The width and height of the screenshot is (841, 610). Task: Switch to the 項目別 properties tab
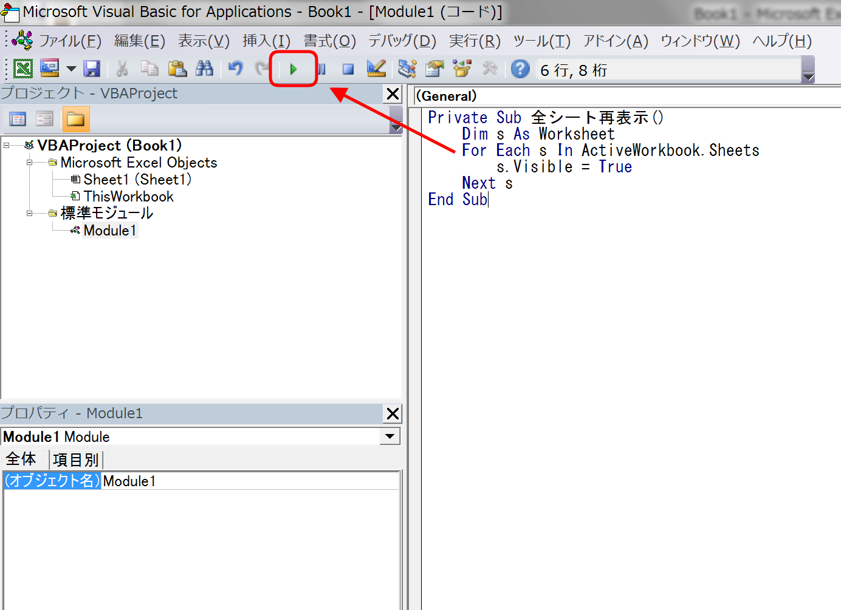[76, 460]
